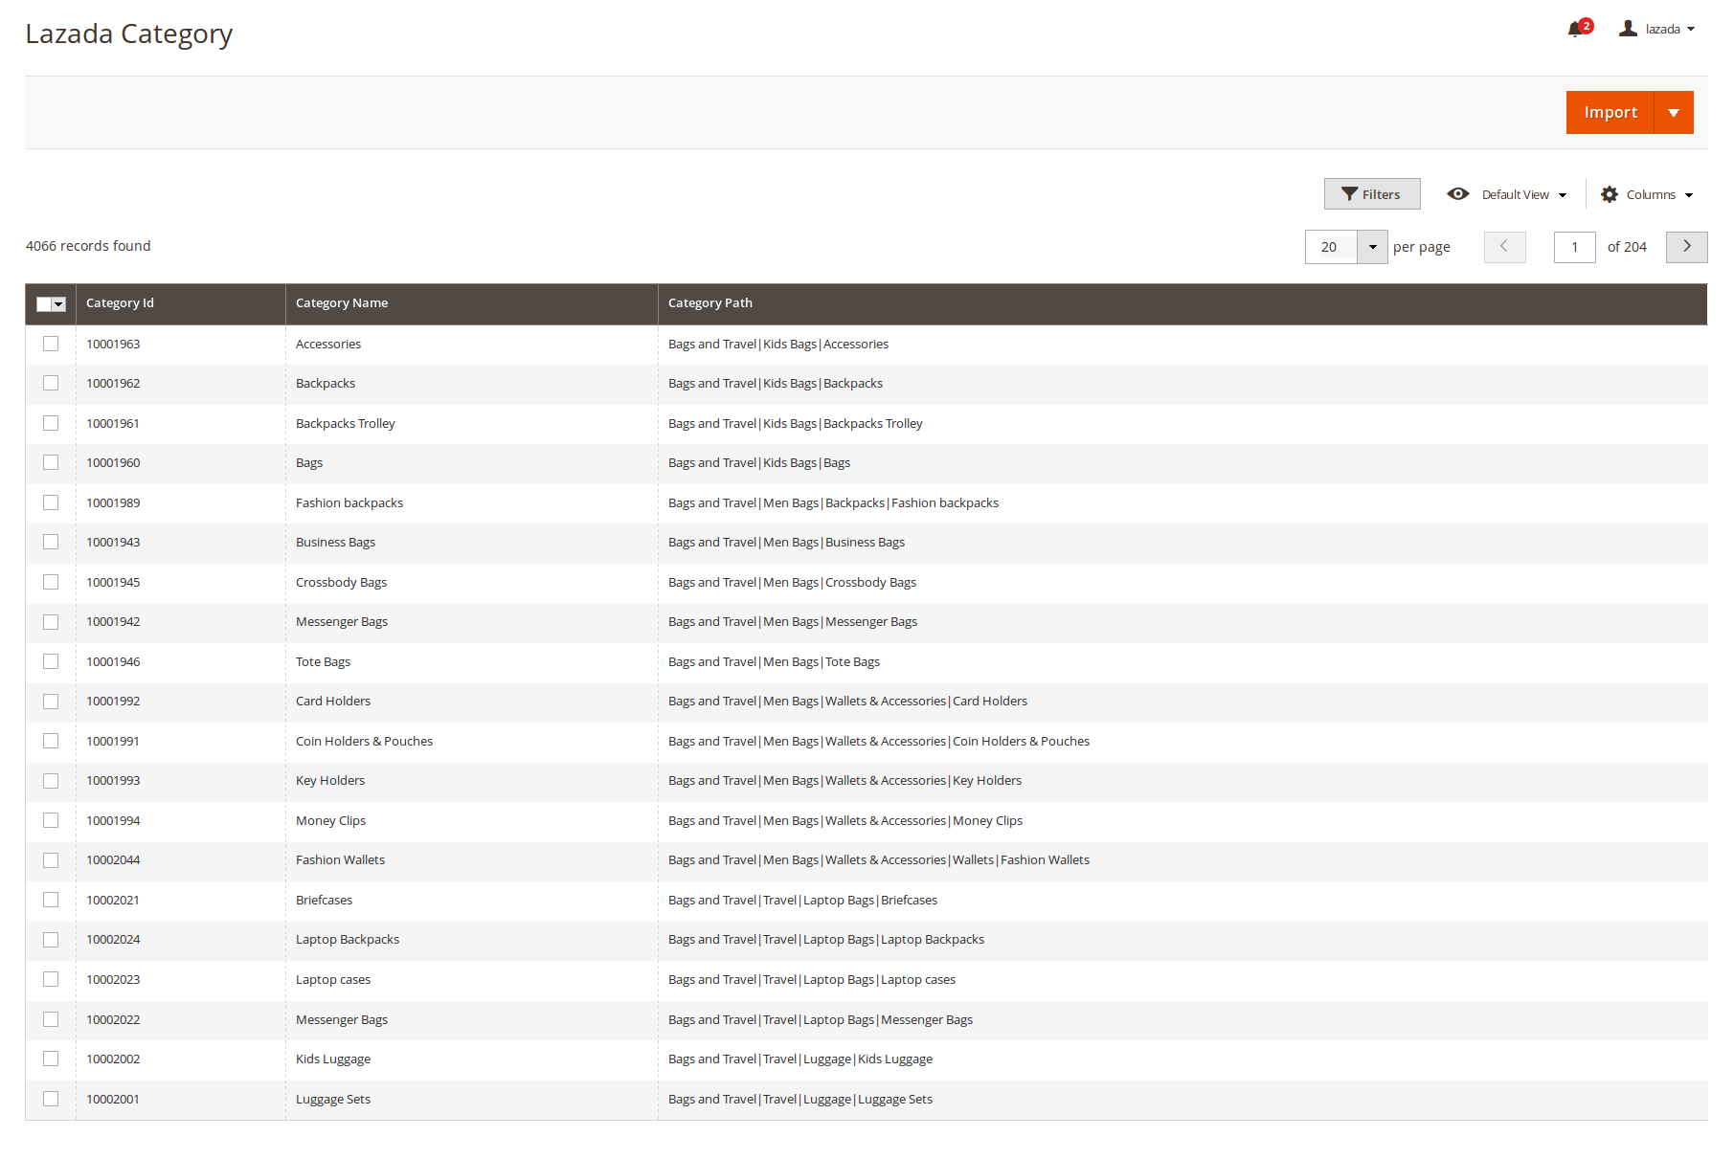1734x1159 pixels.
Task: Open the lazada account menu caret
Action: (x=1691, y=30)
